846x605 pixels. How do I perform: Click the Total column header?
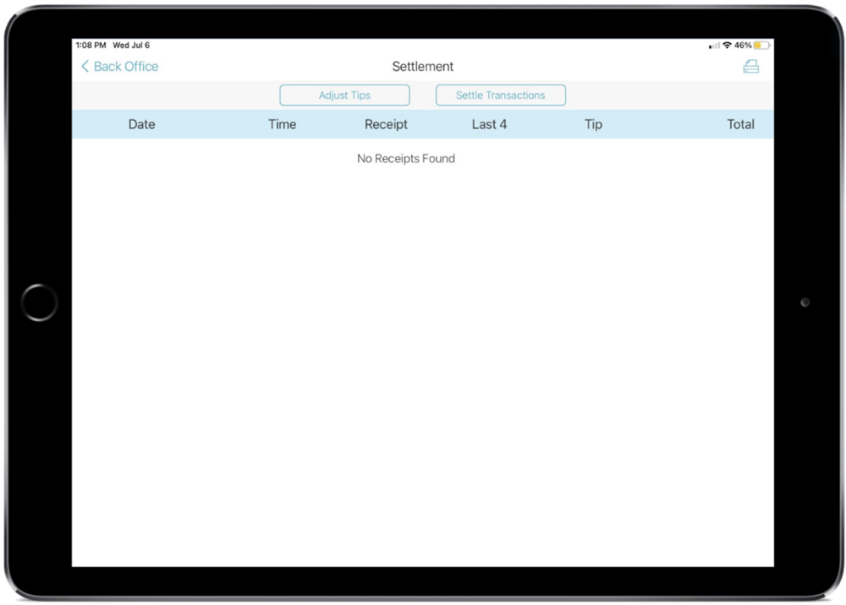tap(740, 124)
